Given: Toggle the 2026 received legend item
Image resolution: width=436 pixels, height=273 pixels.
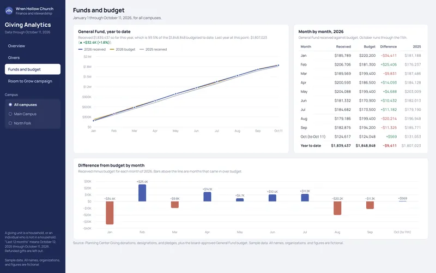Looking at the screenshot, I should 92,50.
